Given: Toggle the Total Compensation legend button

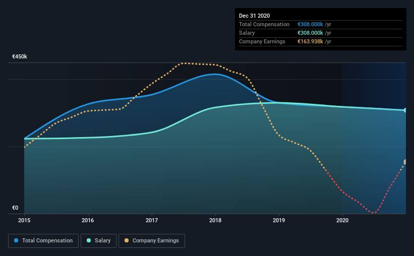Looking at the screenshot, I should (x=43, y=241).
